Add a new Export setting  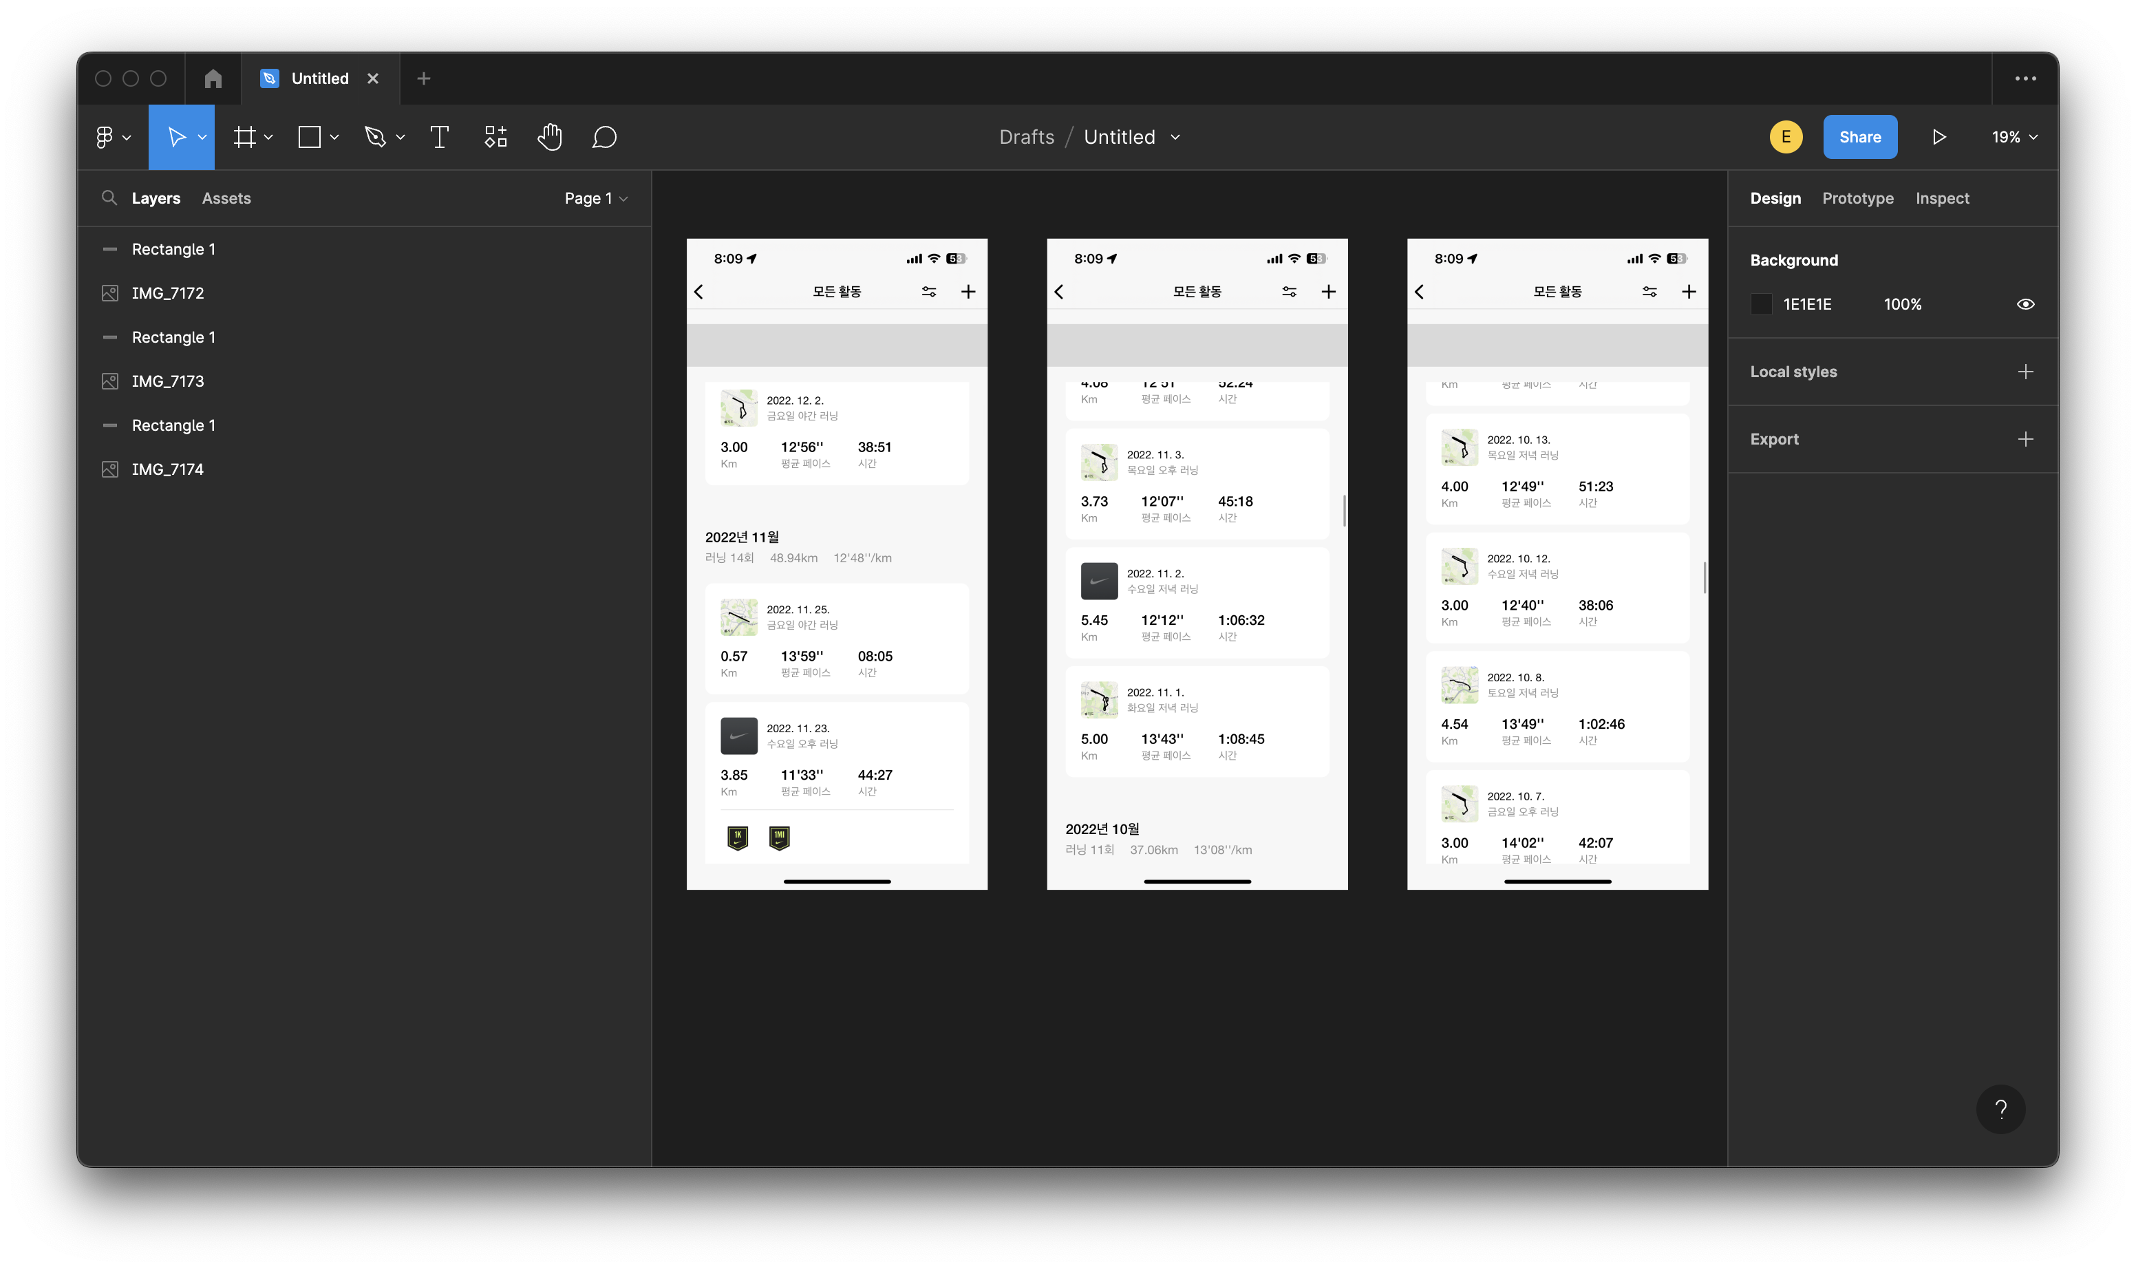[x=2025, y=440]
